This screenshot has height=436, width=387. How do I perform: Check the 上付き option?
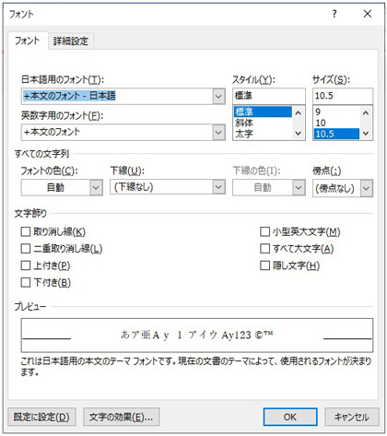coord(26,265)
